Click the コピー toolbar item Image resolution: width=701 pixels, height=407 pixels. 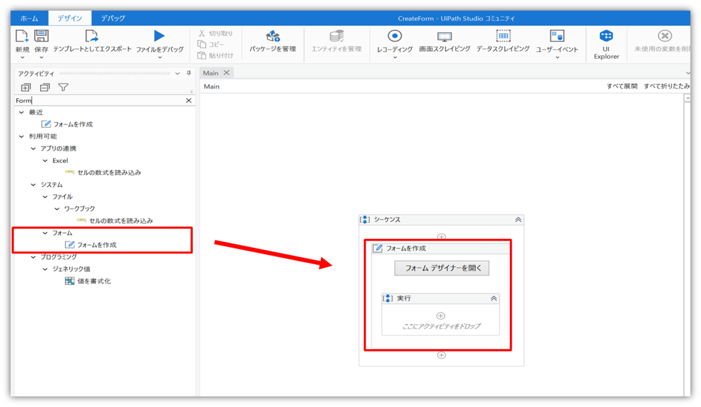pos(211,44)
